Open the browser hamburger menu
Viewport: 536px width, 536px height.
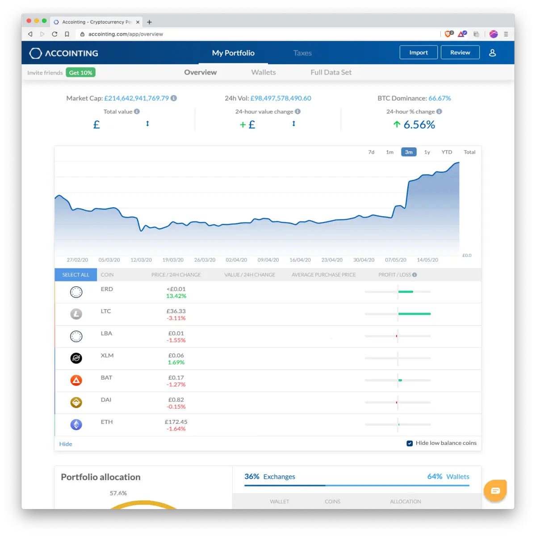click(x=506, y=34)
